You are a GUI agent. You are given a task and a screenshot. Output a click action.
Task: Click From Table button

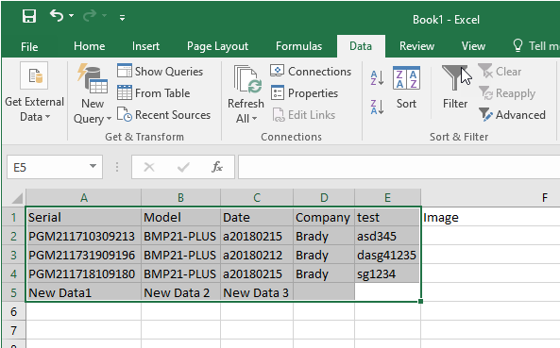click(x=154, y=93)
